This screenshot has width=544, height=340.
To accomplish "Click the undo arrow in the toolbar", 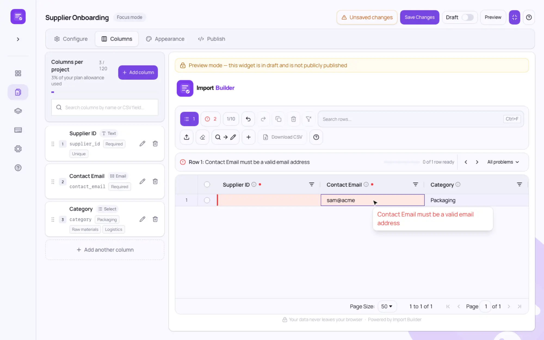I will [x=248, y=119].
